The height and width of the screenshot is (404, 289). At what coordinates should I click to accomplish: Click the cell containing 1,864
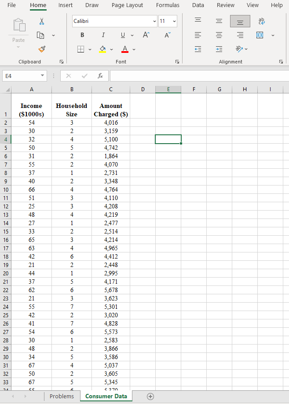pos(111,156)
